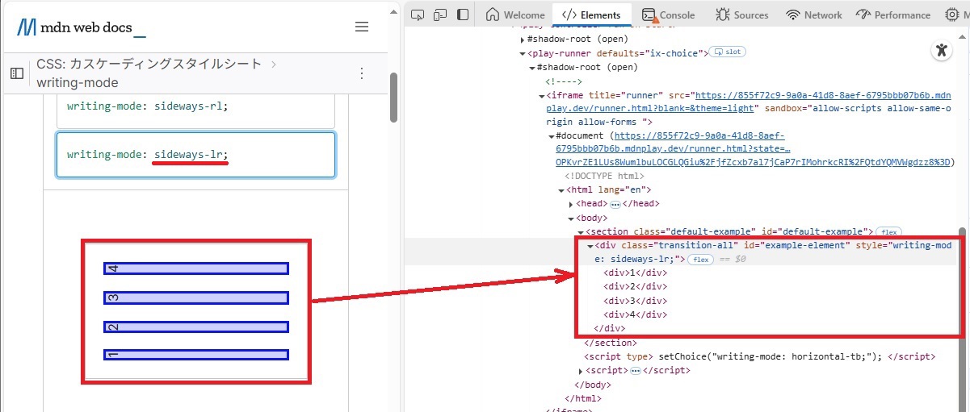Collapse the html lang=en node

pyautogui.click(x=561, y=190)
